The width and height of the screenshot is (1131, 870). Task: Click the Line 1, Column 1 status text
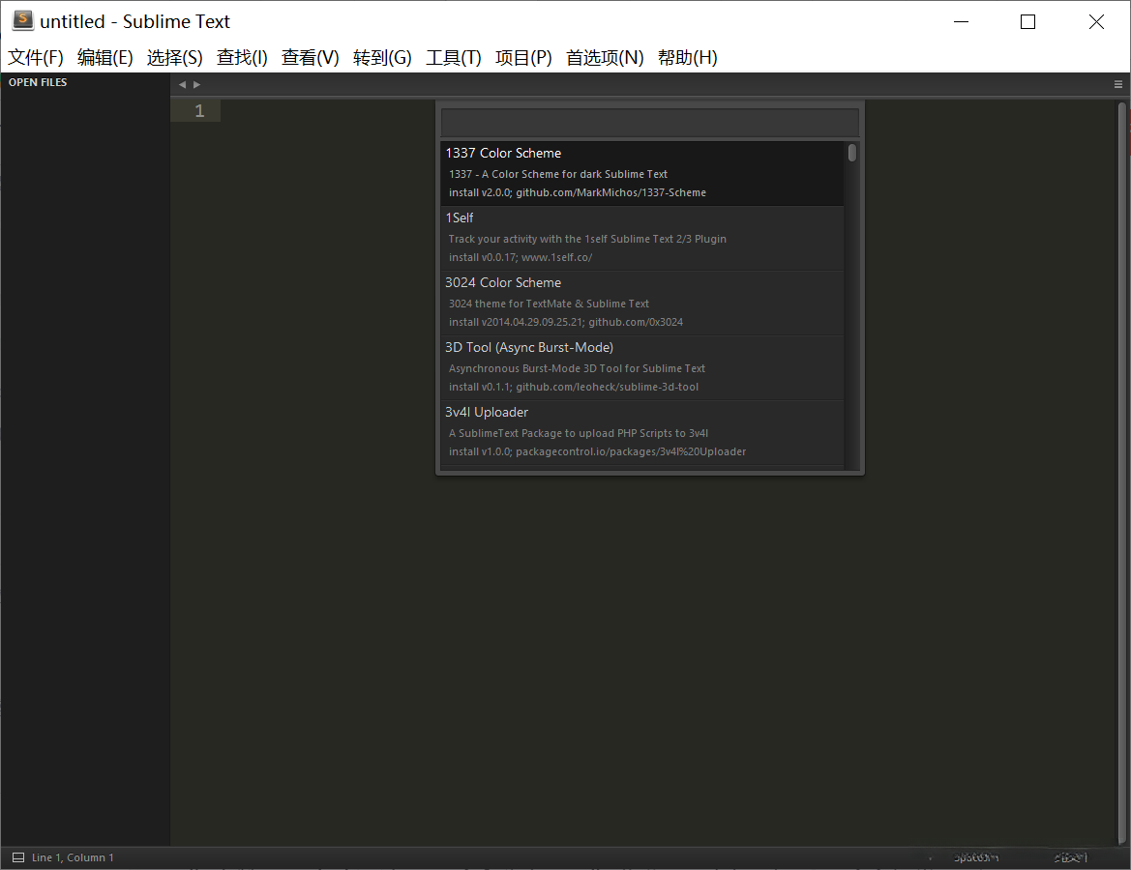tap(73, 857)
